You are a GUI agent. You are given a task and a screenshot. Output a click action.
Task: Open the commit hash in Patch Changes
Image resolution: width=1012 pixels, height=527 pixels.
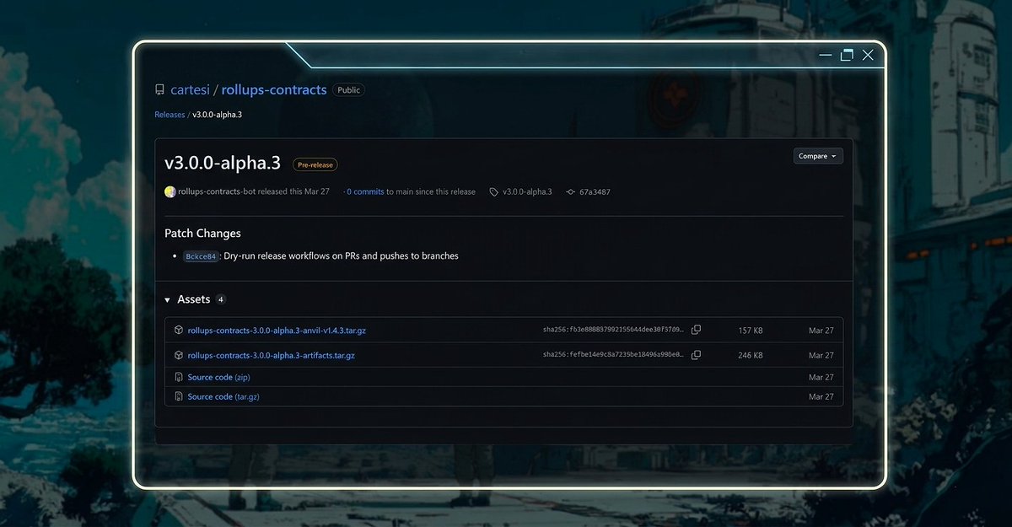pyautogui.click(x=201, y=256)
